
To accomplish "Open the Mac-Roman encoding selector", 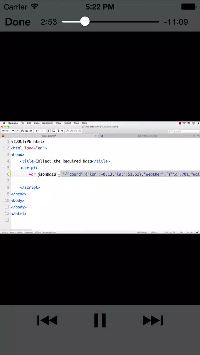I will 142,232.
